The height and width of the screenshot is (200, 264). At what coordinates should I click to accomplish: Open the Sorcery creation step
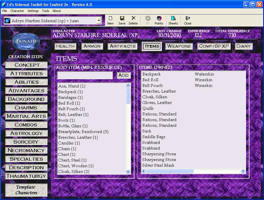point(27,142)
